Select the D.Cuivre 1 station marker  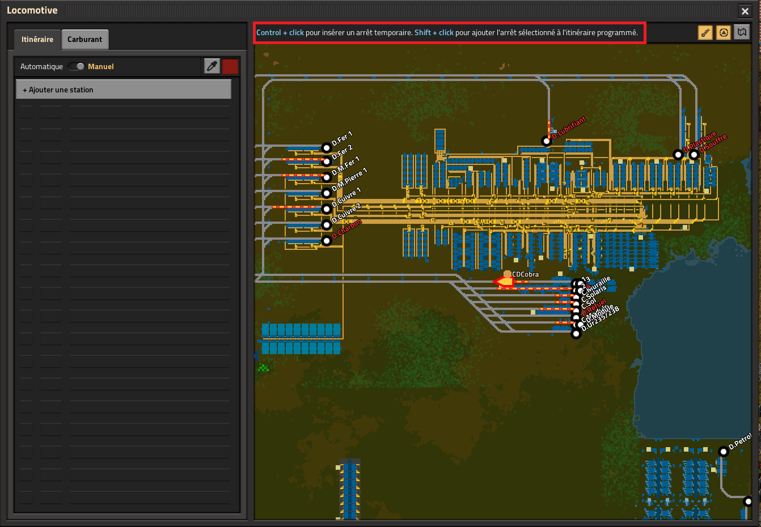click(x=326, y=209)
